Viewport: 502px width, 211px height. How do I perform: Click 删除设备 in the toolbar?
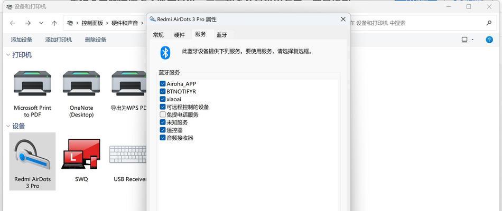coord(96,40)
